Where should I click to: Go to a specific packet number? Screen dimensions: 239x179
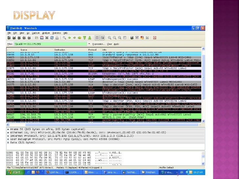click(79, 38)
